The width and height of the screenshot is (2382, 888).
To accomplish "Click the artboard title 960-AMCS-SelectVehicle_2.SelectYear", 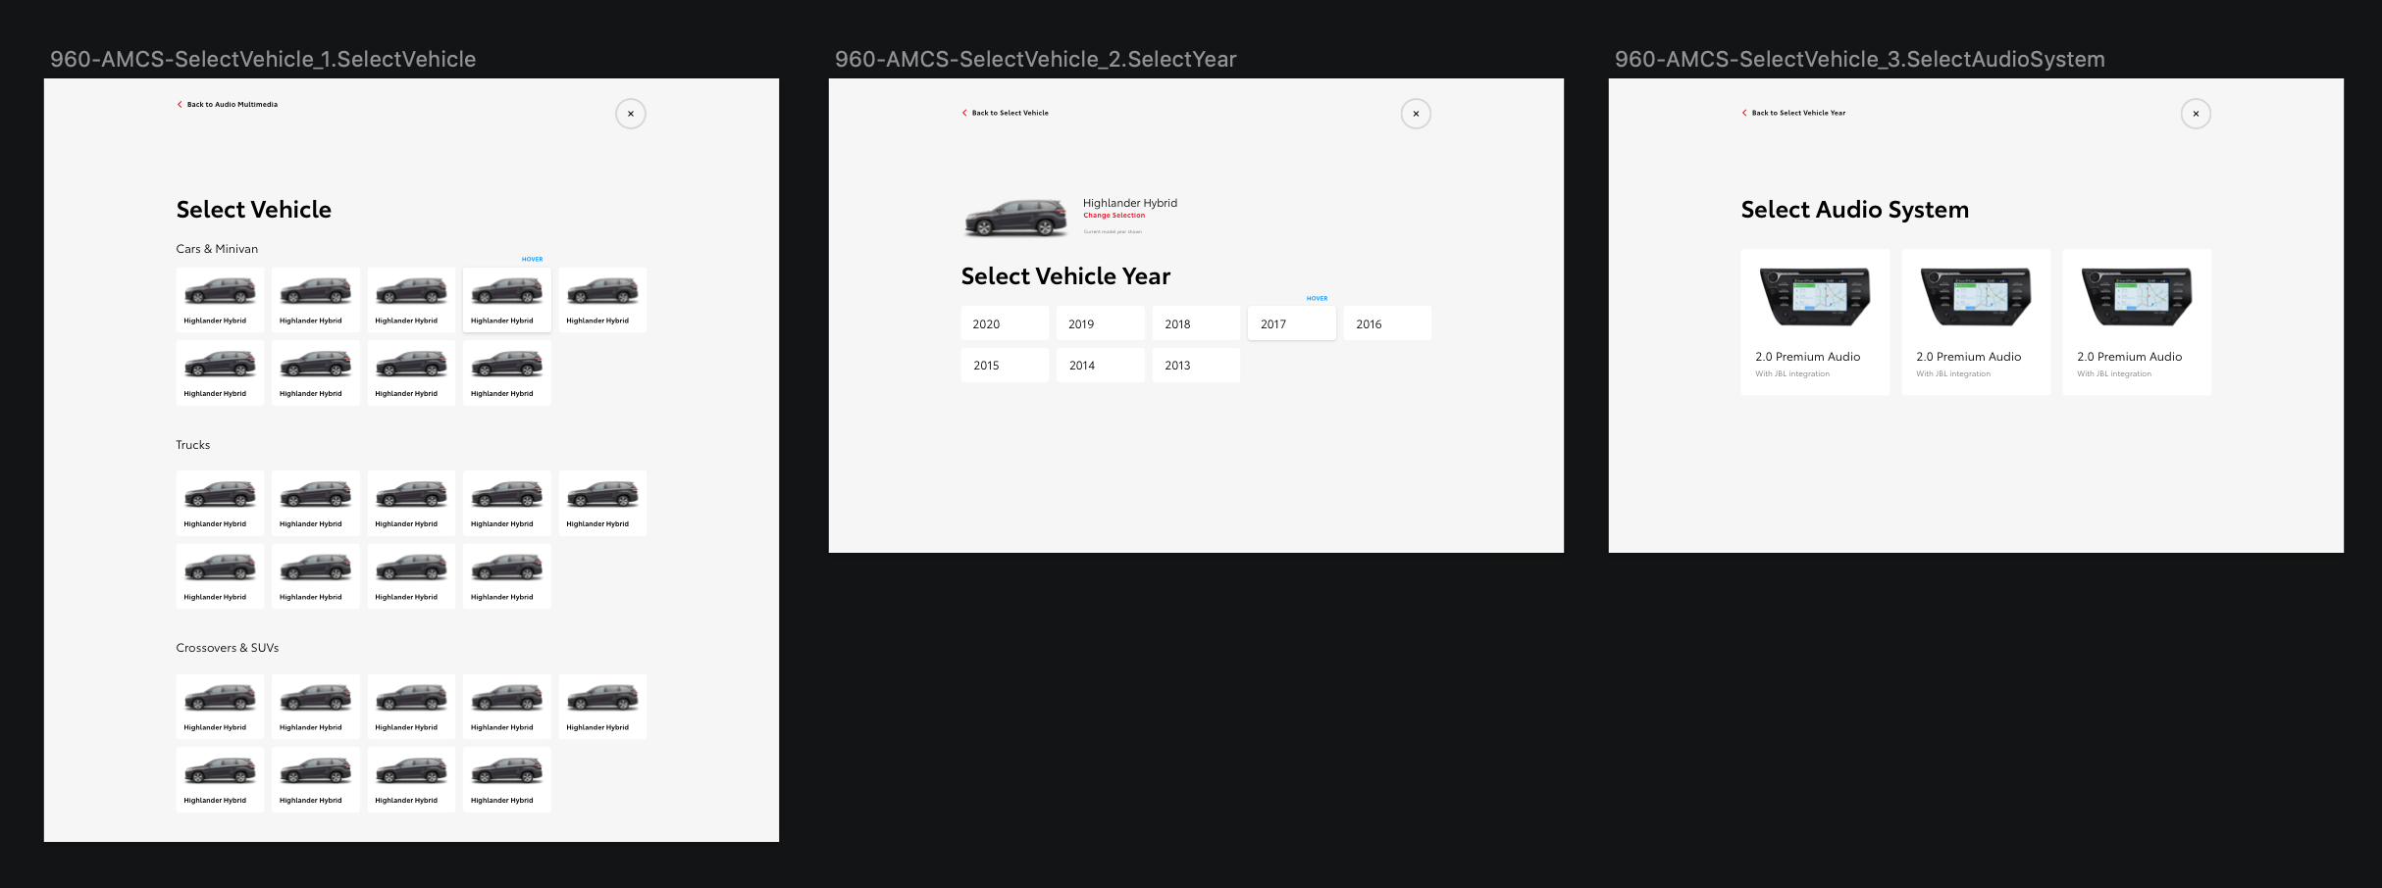I will click(1035, 60).
